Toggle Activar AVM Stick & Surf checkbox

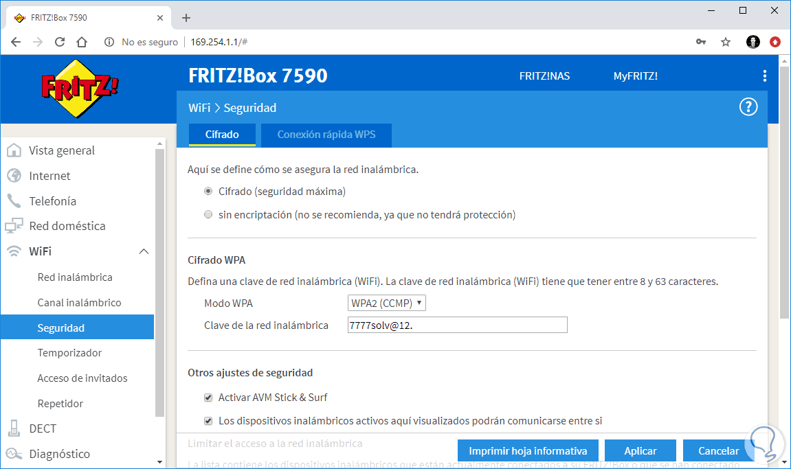pos(208,398)
